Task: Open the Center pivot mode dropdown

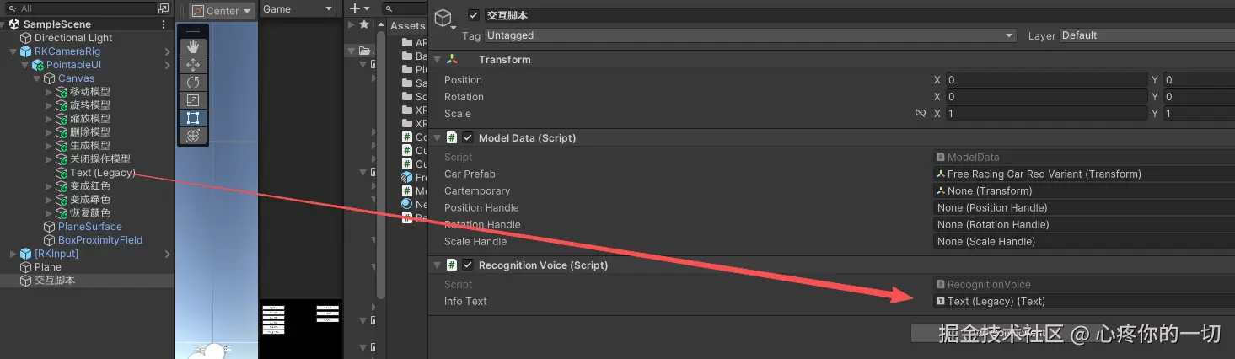Action: coord(222,11)
